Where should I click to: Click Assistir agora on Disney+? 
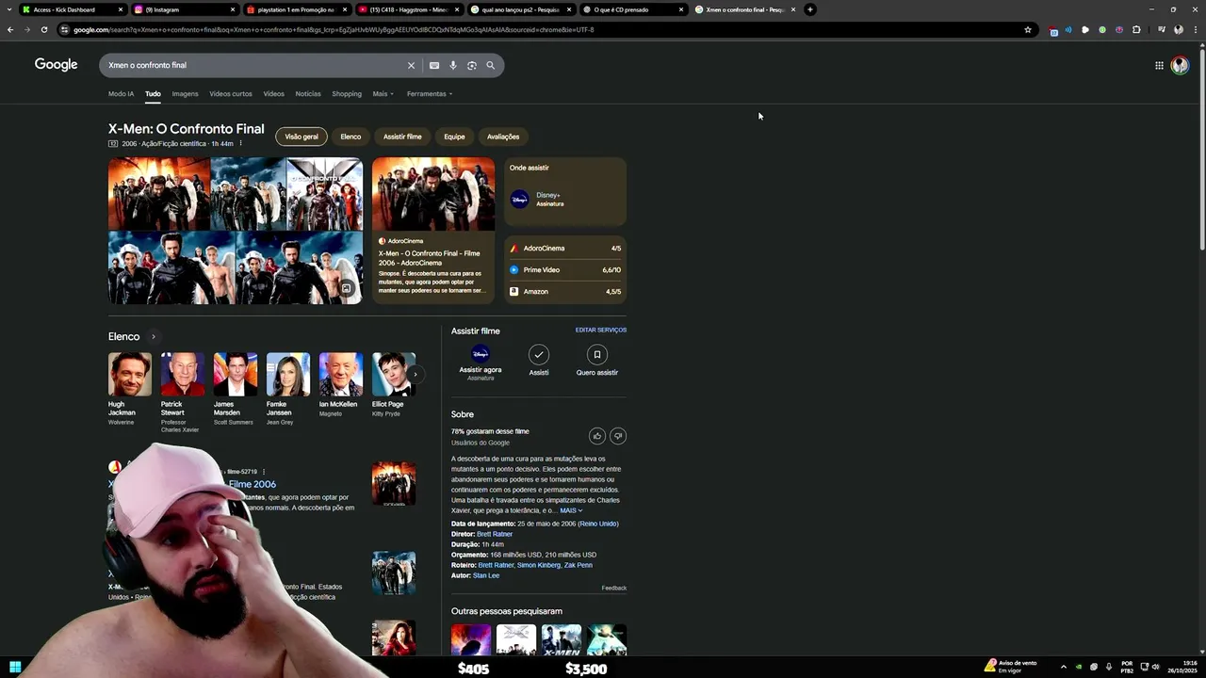pos(481,362)
